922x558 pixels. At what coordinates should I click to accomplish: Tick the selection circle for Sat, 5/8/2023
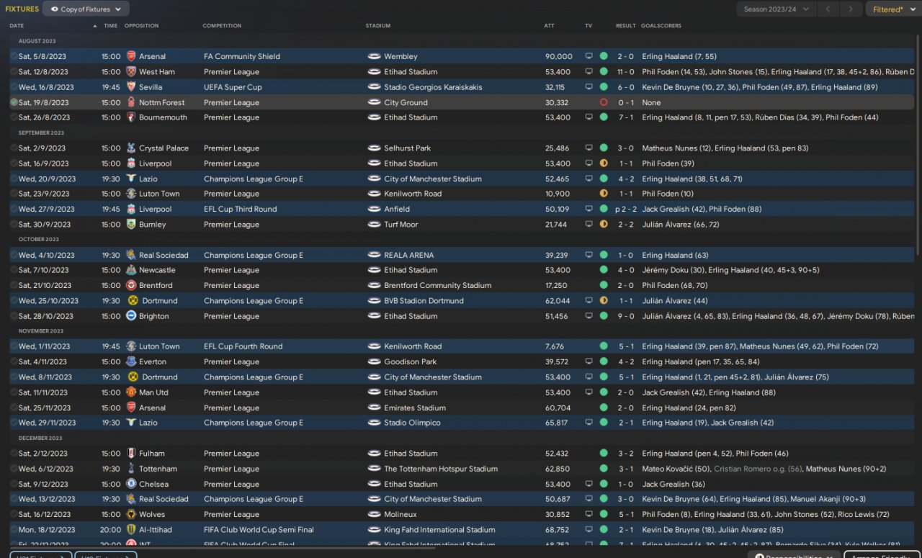(14, 56)
